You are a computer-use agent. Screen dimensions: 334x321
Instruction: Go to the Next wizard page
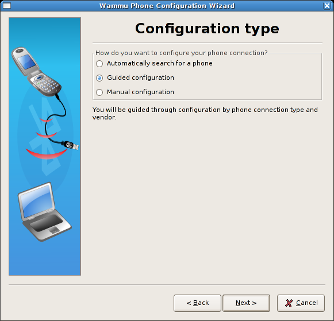(x=246, y=303)
